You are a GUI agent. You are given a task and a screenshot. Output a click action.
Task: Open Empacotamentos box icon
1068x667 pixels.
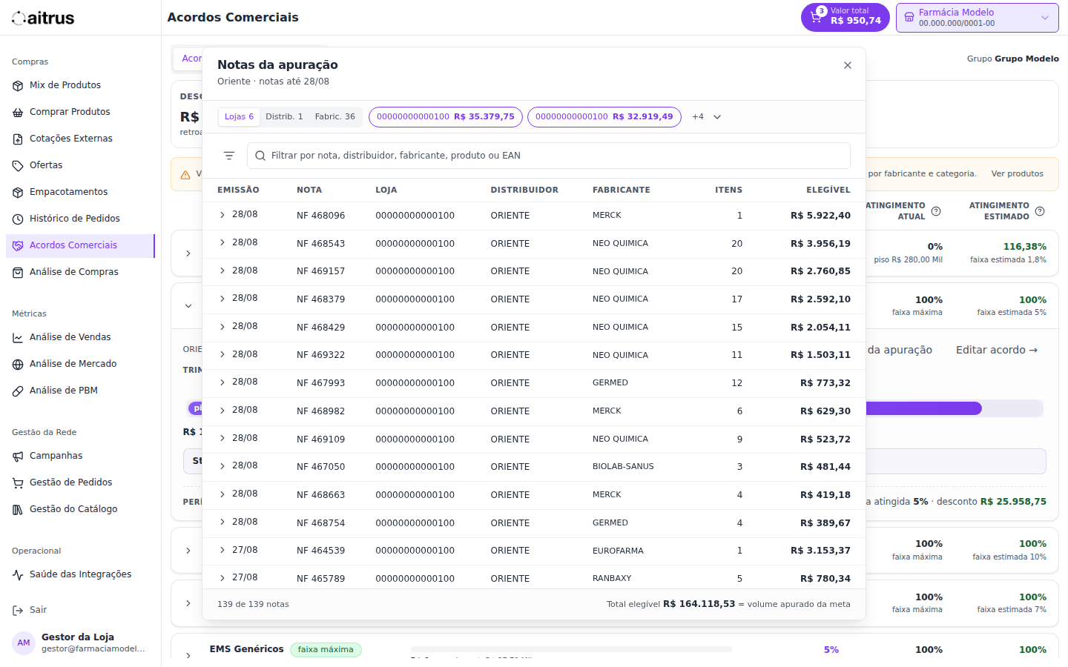point(18,192)
